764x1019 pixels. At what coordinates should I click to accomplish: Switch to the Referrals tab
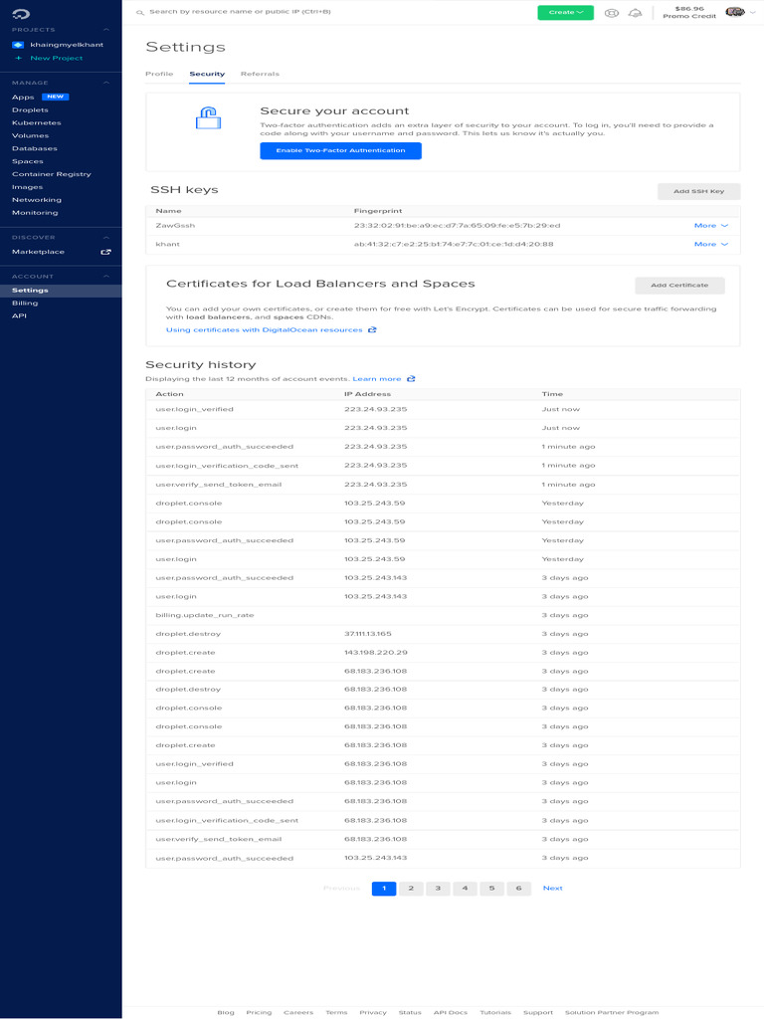[x=260, y=74]
